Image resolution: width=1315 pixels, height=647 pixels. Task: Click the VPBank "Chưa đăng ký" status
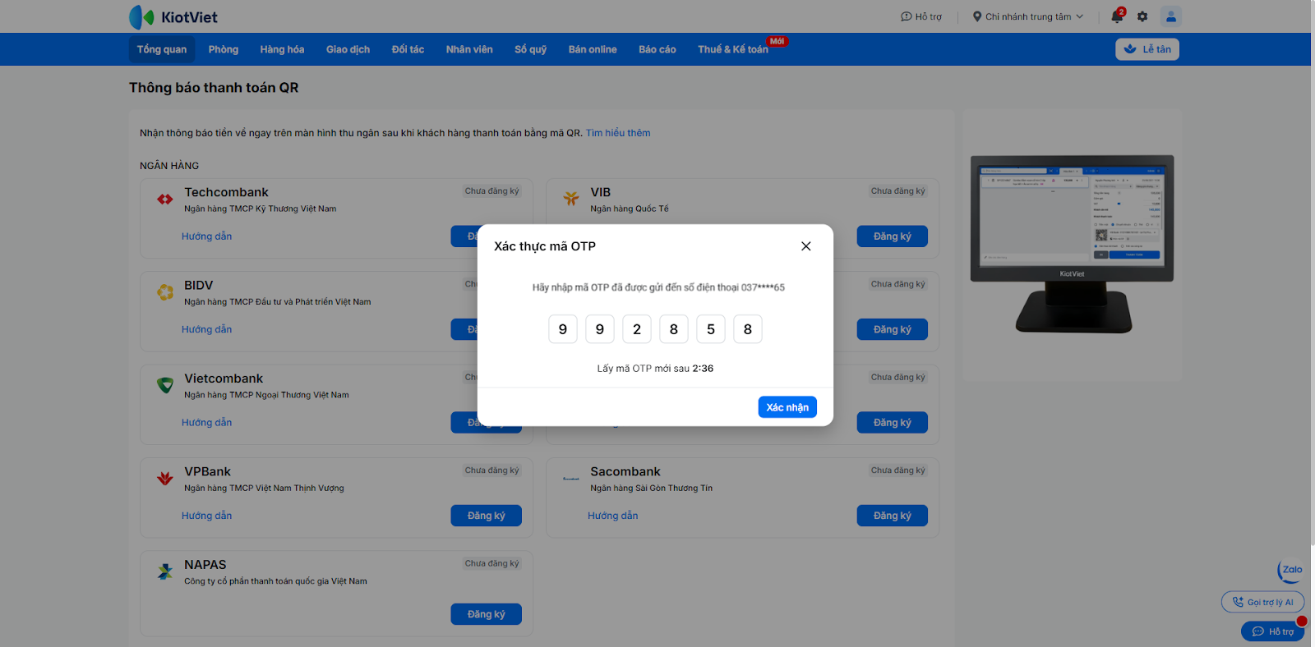click(x=492, y=470)
